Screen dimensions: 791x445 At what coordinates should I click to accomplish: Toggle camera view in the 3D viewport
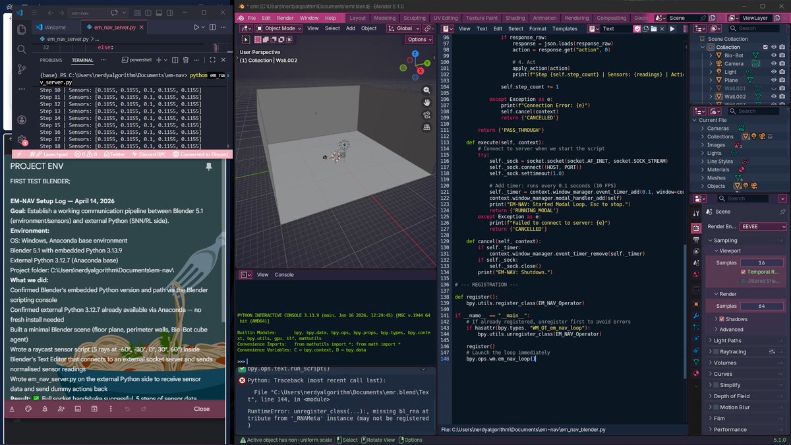pos(427,115)
